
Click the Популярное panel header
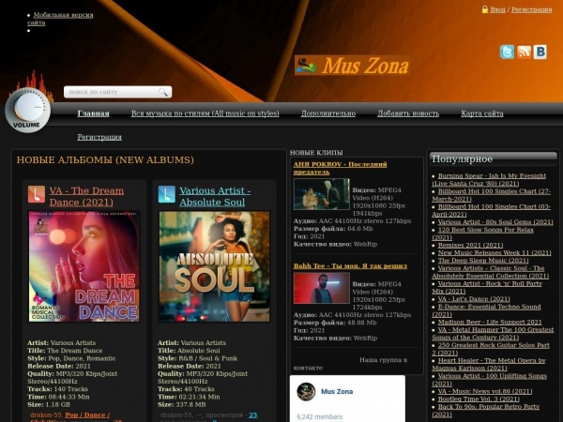[494, 159]
